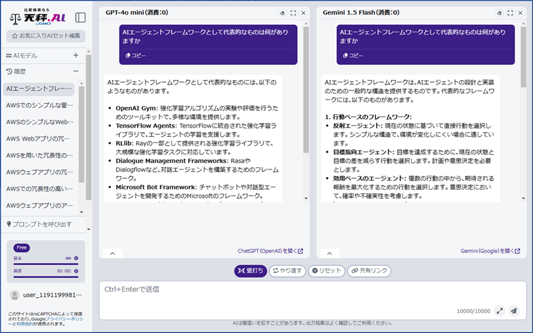Open history item AWS Webアプリの冗…
The height and width of the screenshot is (333, 533).
click(39, 139)
